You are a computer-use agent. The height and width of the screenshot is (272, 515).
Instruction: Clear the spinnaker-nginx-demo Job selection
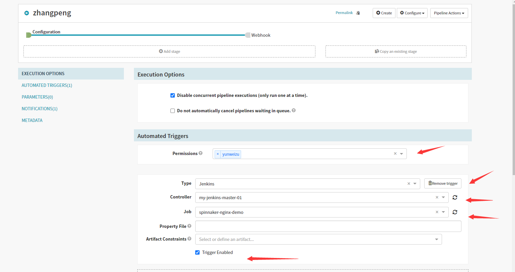tap(437, 212)
